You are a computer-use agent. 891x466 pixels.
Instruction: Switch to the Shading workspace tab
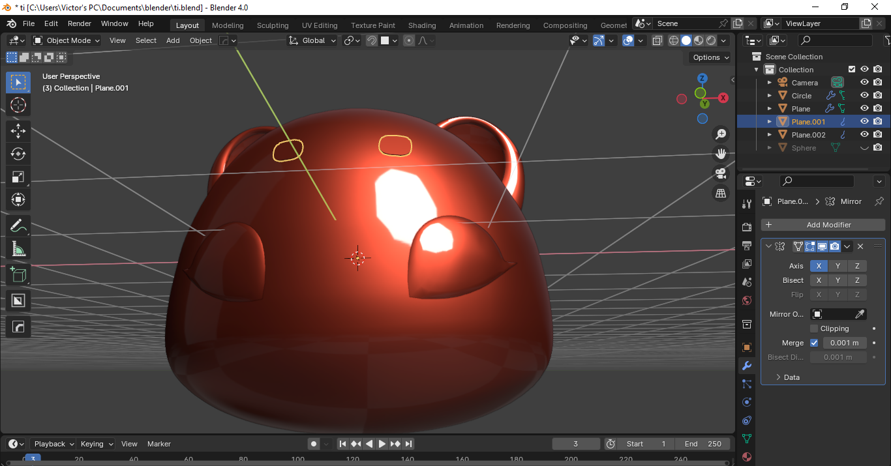point(422,25)
